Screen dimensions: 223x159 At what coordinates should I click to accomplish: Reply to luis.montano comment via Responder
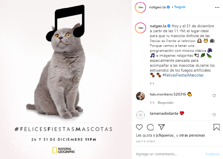[166, 102]
